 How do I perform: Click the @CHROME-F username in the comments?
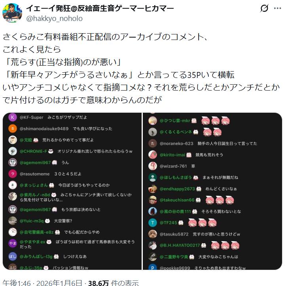pyautogui.click(x=33, y=151)
